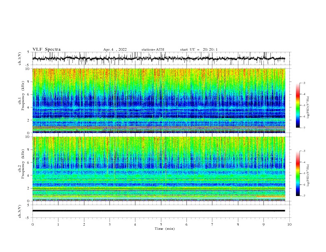Click the ch.2 "Frequency (kHz)" axis title
The width and height of the screenshot is (326, 252).
pos(23,164)
